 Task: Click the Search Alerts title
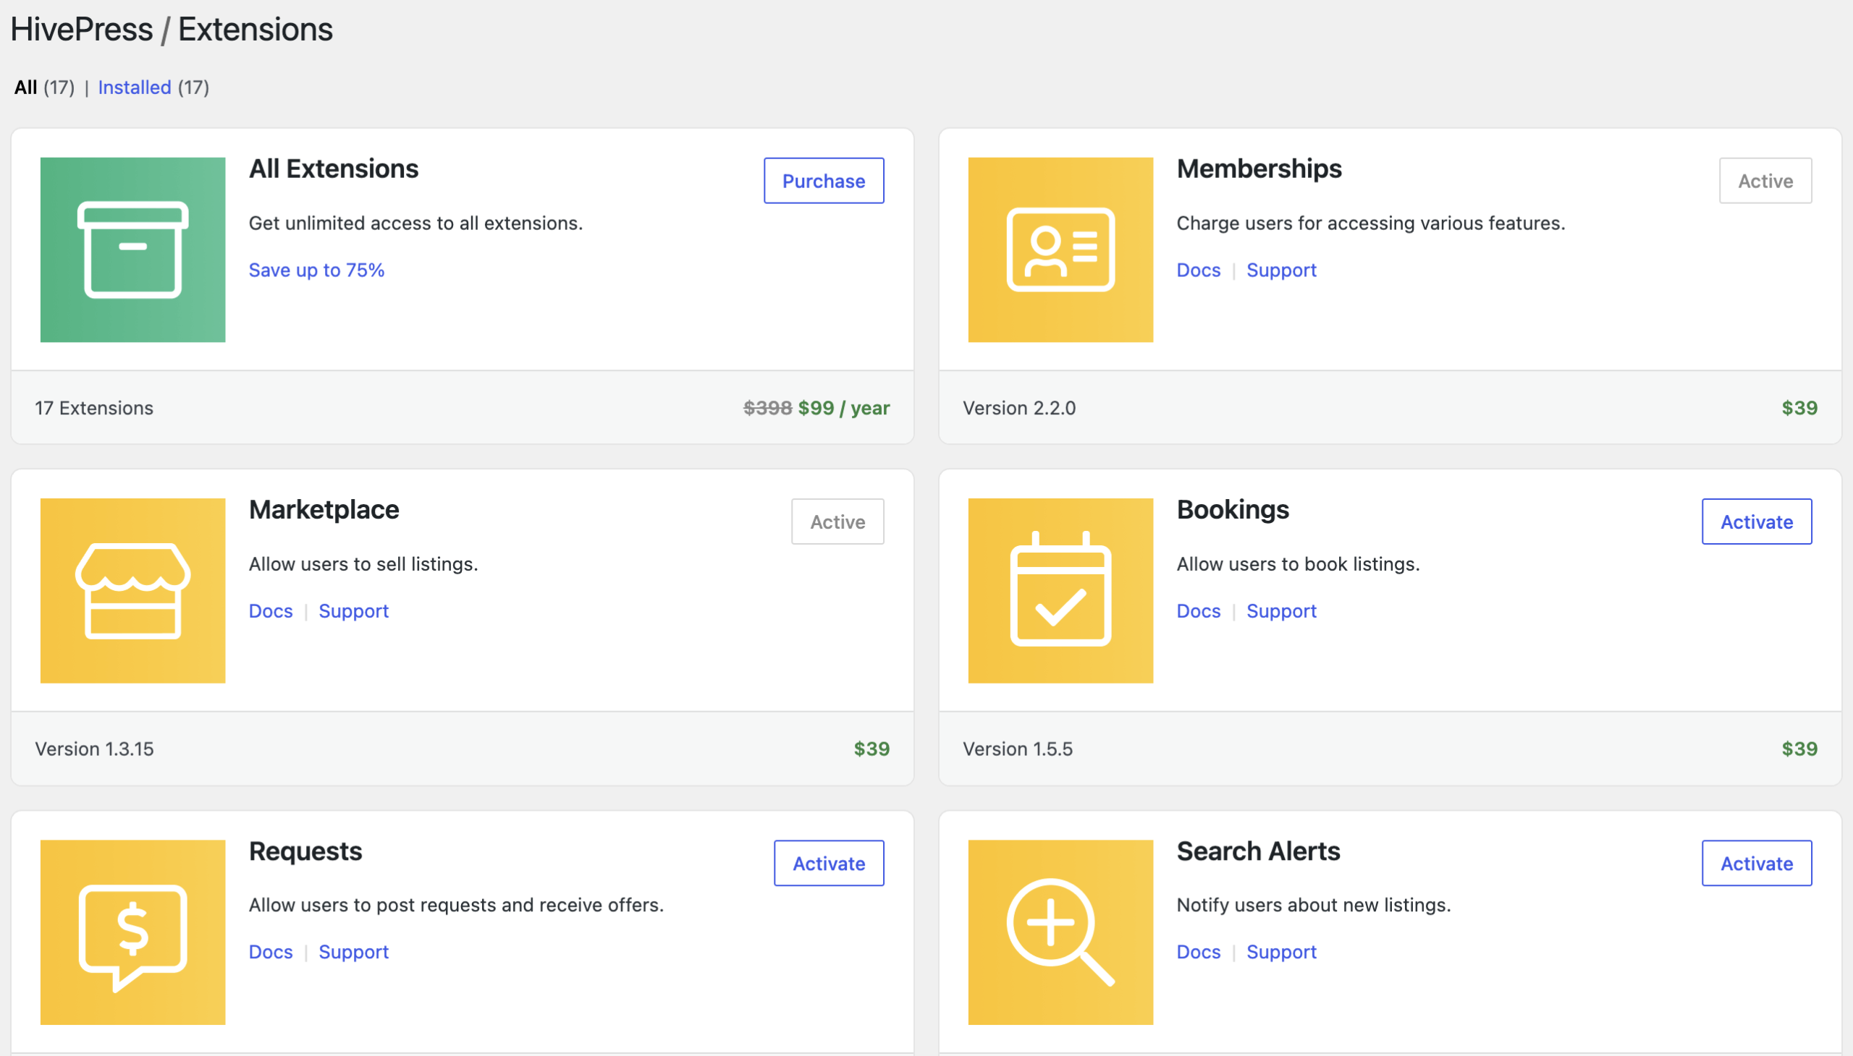(x=1258, y=851)
